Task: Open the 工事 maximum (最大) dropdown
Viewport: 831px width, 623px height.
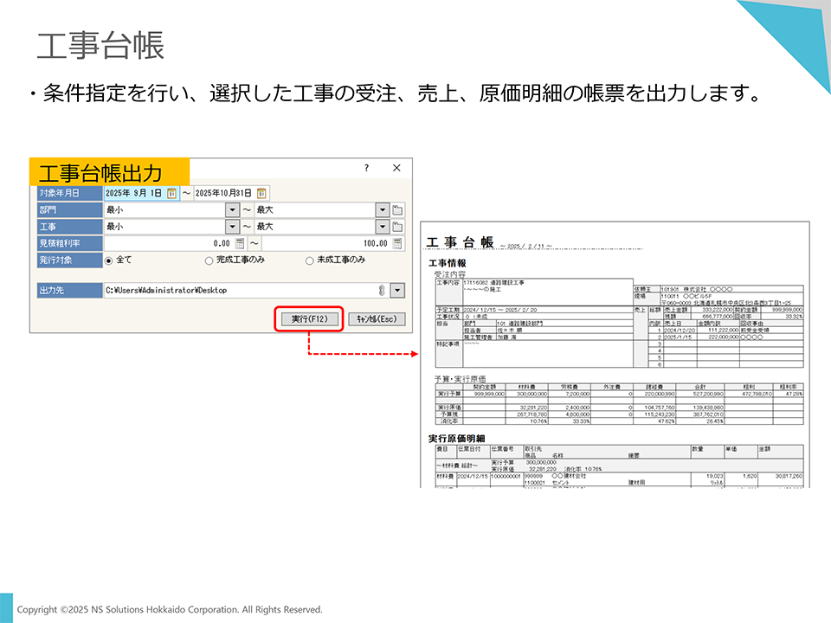Action: [383, 227]
